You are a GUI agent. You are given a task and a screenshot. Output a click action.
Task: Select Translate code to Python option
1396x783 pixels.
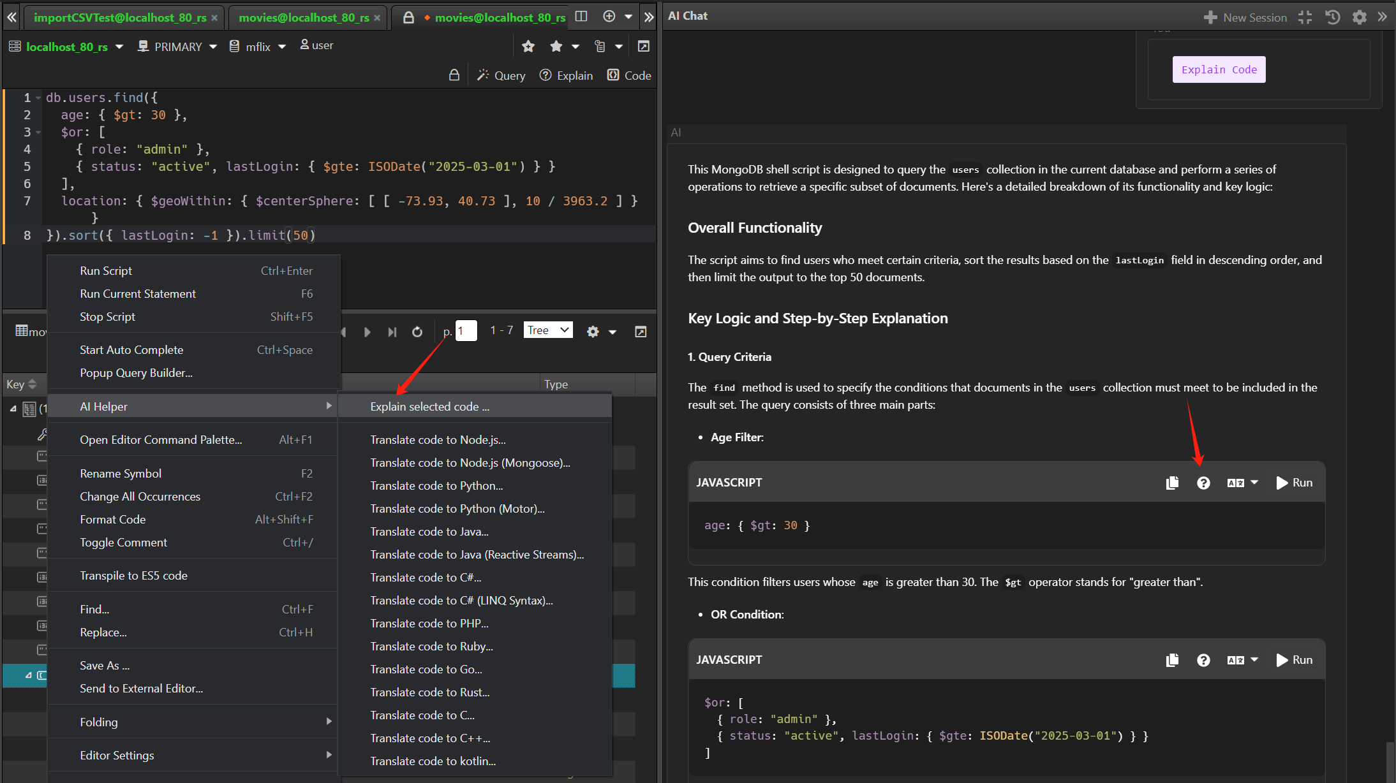pos(475,485)
